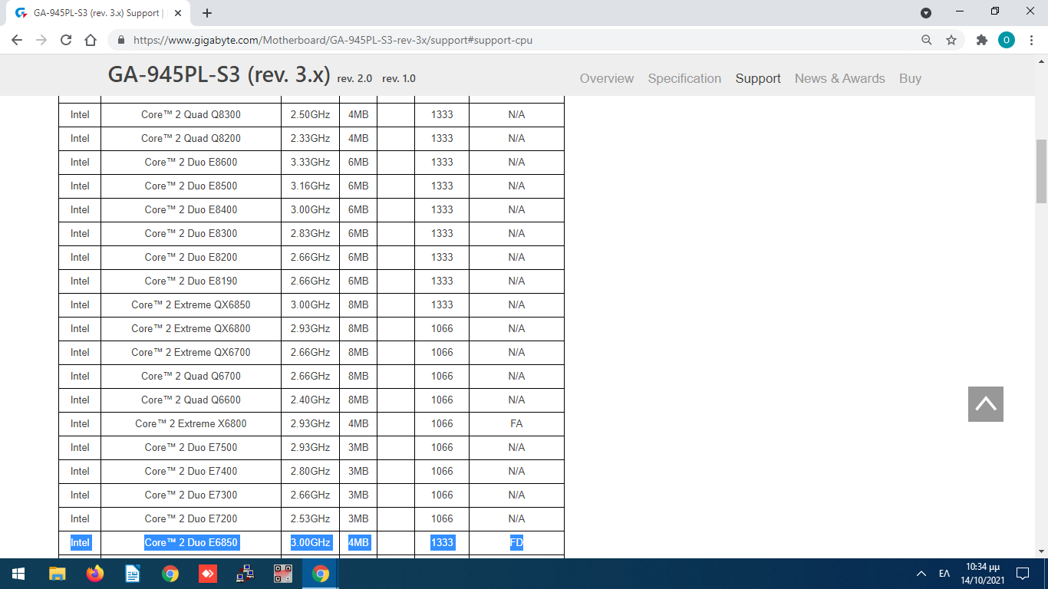Click the Core 2 Duo E7200 cell
The height and width of the screenshot is (589, 1048).
[x=191, y=519]
